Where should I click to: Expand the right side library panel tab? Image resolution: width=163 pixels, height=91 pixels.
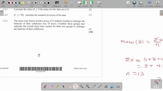pos(161,13)
